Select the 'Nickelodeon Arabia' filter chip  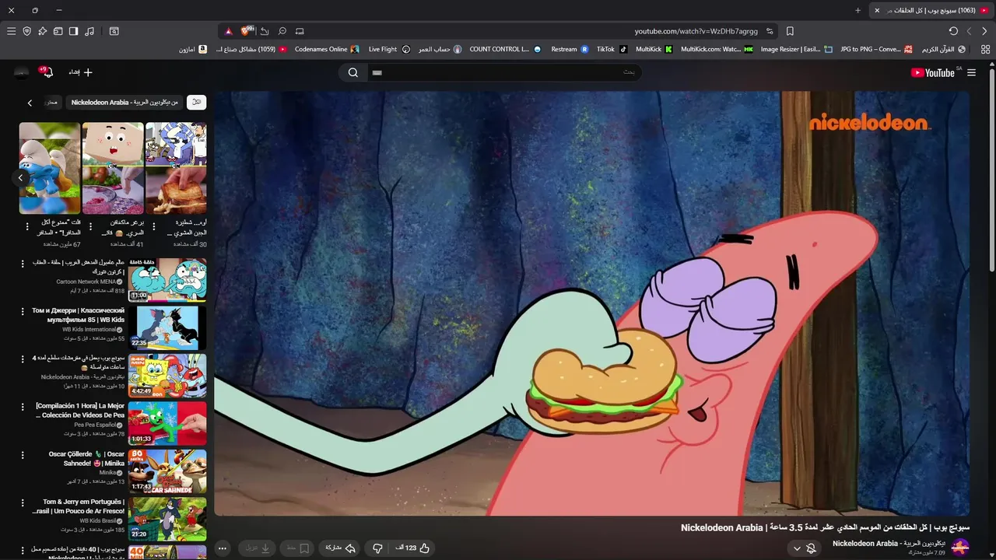coord(124,103)
